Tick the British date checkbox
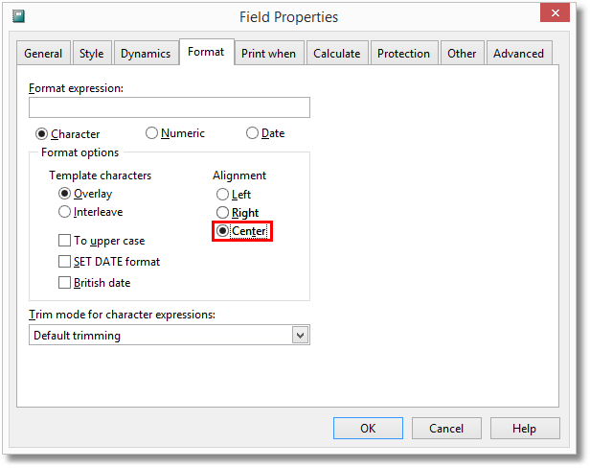590x468 pixels. click(x=65, y=283)
